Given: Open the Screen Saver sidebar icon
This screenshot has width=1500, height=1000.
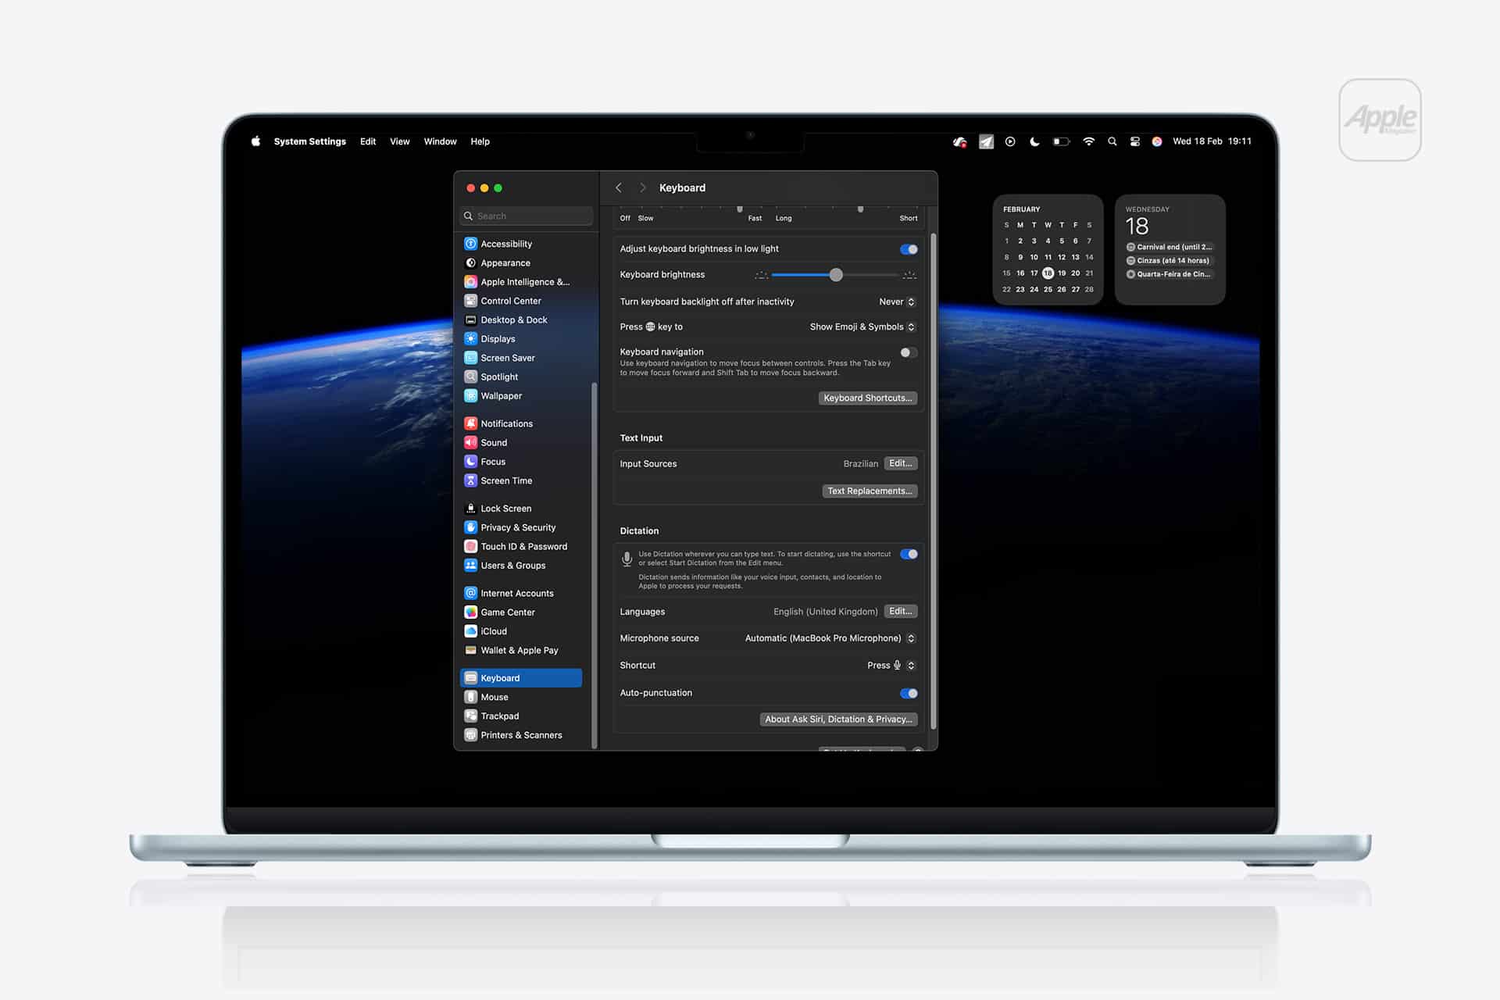Looking at the screenshot, I should (x=470, y=358).
